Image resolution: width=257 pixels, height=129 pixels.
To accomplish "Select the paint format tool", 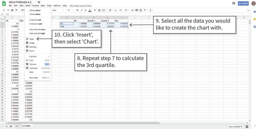I will (x=16, y=10).
